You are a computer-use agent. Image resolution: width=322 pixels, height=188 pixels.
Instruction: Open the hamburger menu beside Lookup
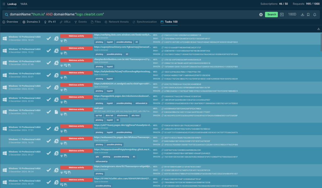pyautogui.click(x=3, y=4)
